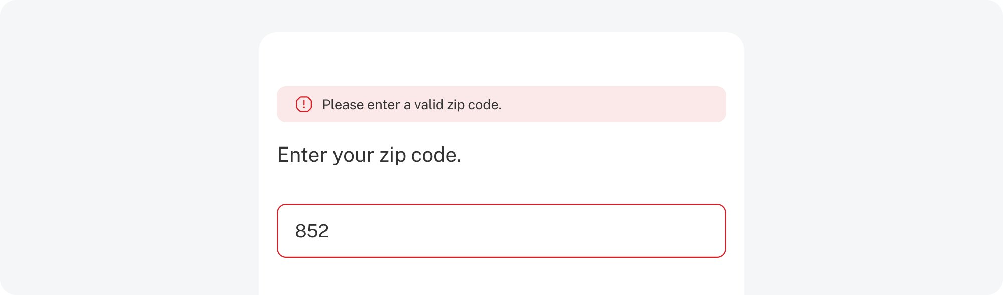Click the 'Please enter a valid zip code.' message
Screen dimensions: 1003x295
pyautogui.click(x=412, y=105)
